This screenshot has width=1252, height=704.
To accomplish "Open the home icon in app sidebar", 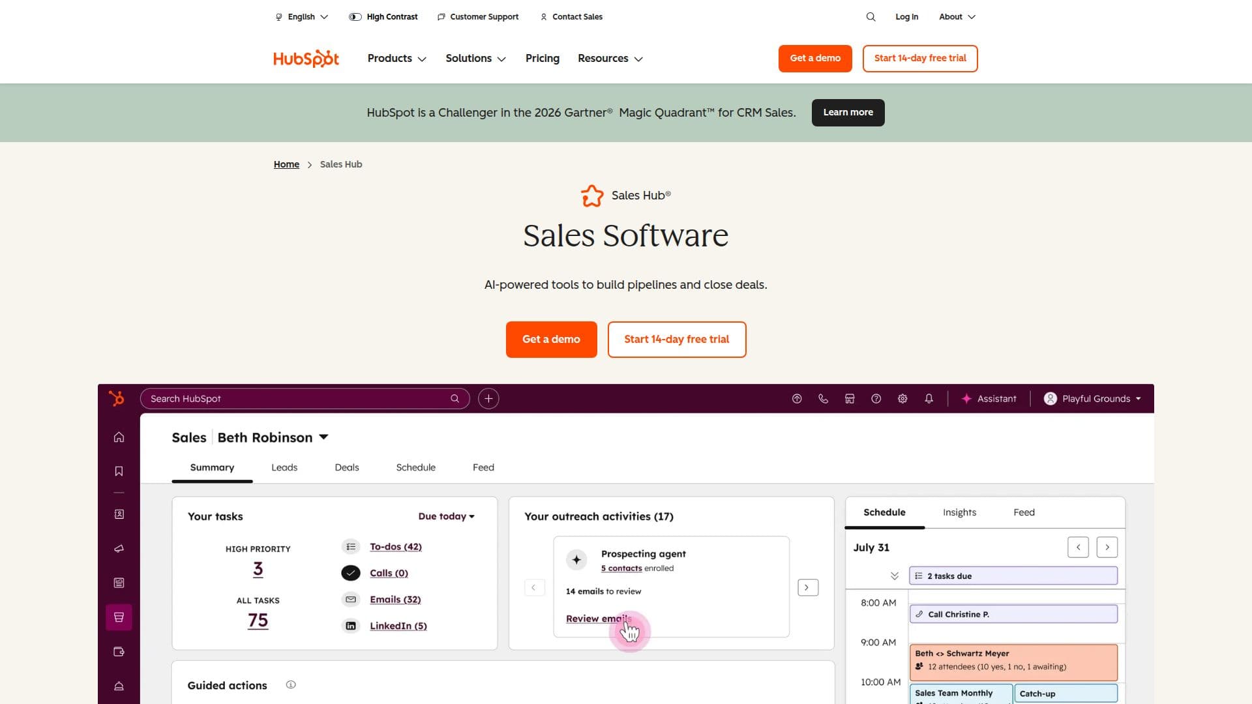I will tap(119, 437).
